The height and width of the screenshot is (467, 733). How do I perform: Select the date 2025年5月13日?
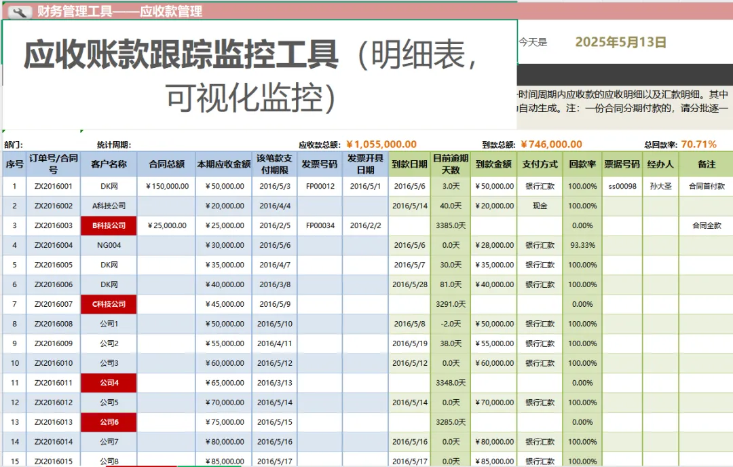click(x=620, y=42)
